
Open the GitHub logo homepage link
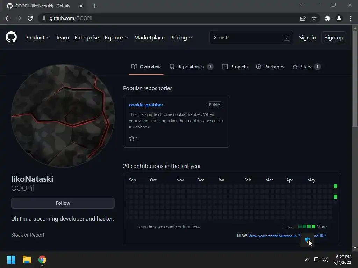(11, 37)
